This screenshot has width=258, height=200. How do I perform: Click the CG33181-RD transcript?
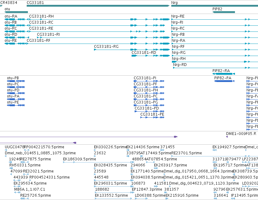(x=151, y=56)
